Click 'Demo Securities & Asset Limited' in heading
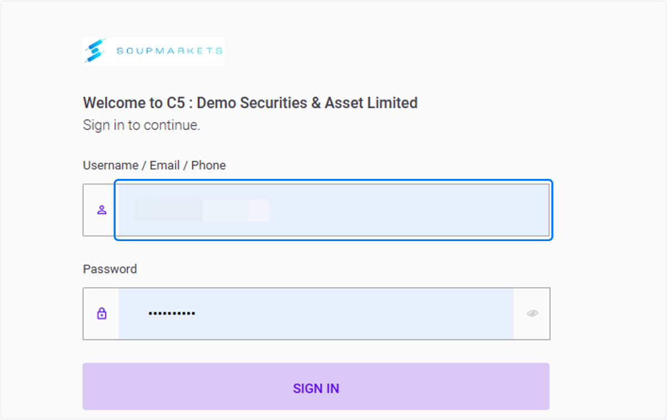667x420 pixels. coord(307,103)
